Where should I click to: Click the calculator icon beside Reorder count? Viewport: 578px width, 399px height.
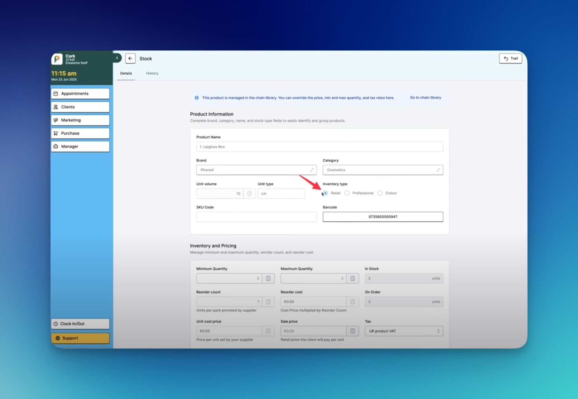[268, 302]
